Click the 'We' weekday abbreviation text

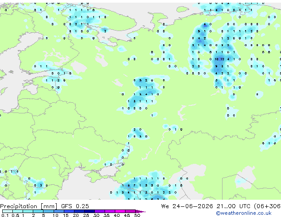tap(165, 206)
